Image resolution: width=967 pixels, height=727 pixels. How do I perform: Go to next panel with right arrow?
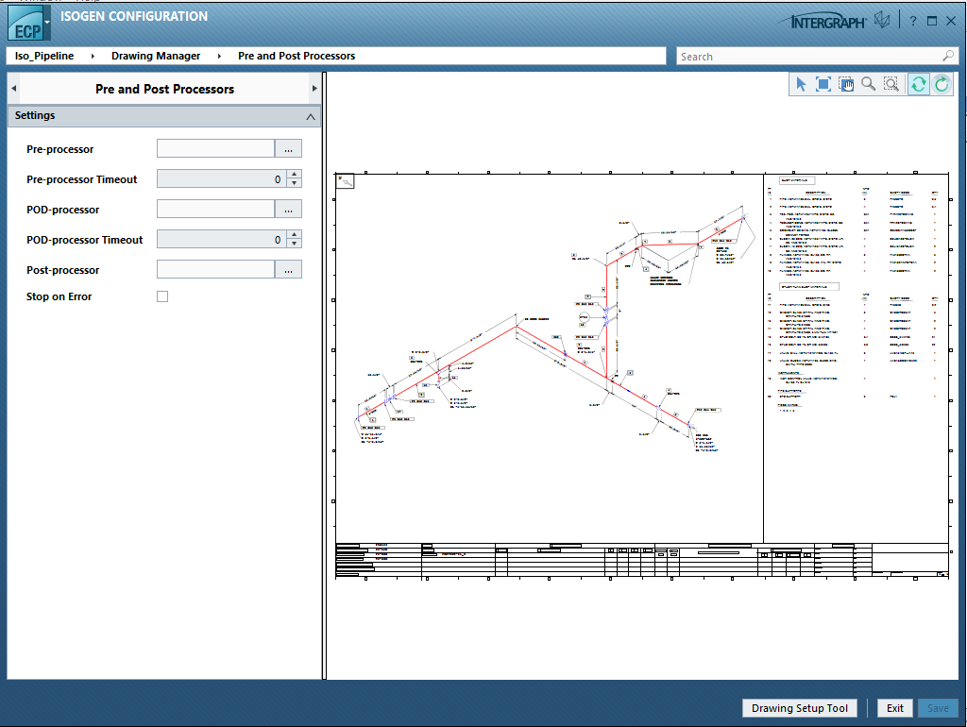tap(314, 89)
